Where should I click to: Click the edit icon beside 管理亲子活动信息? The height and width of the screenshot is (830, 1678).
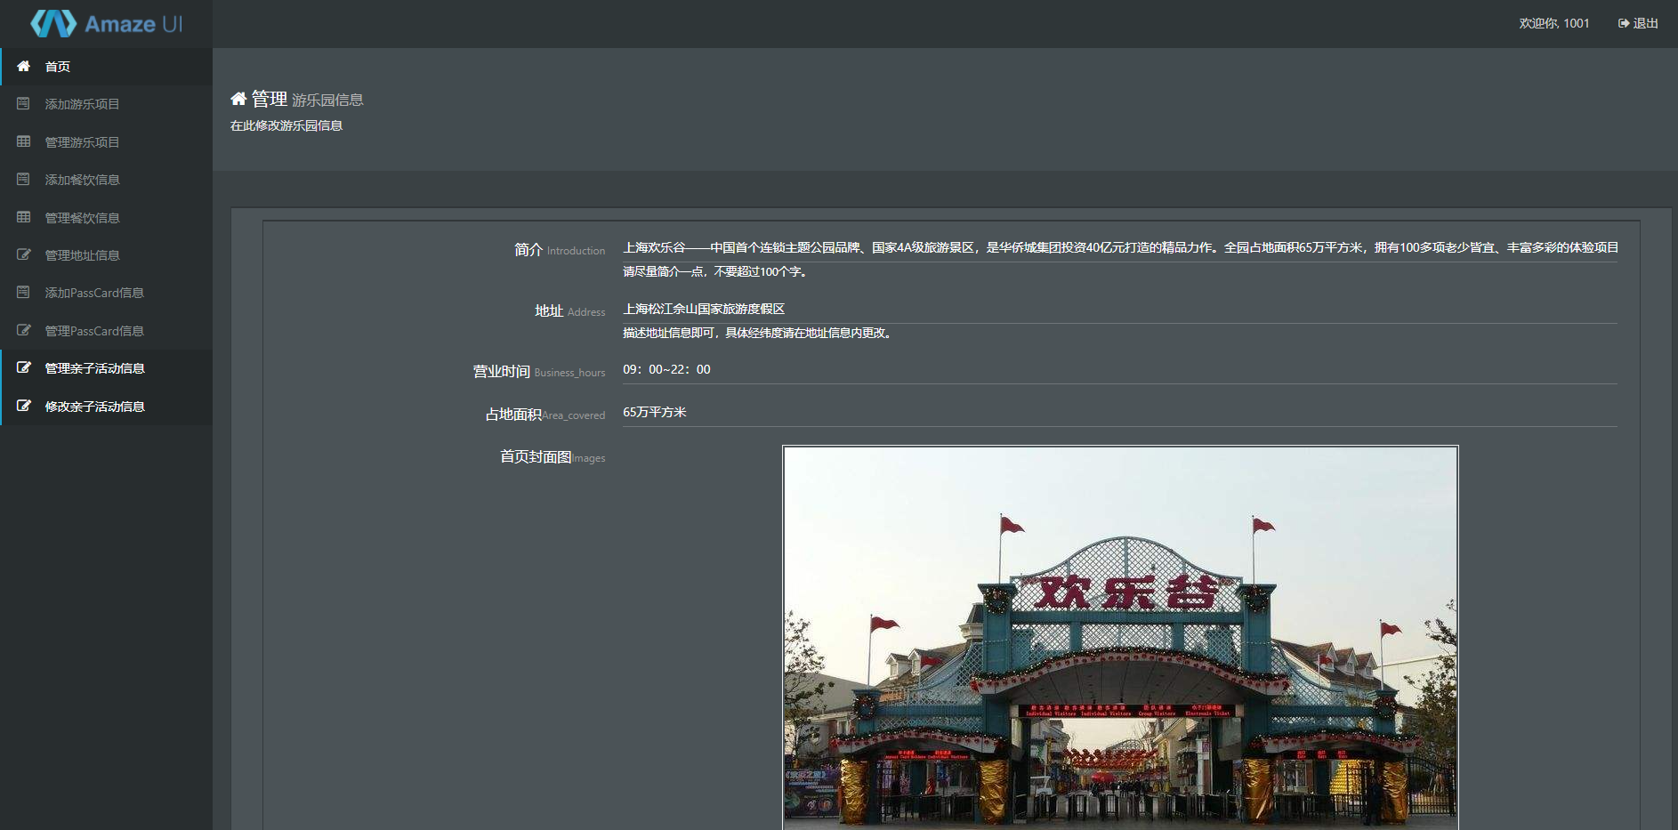pyautogui.click(x=24, y=368)
